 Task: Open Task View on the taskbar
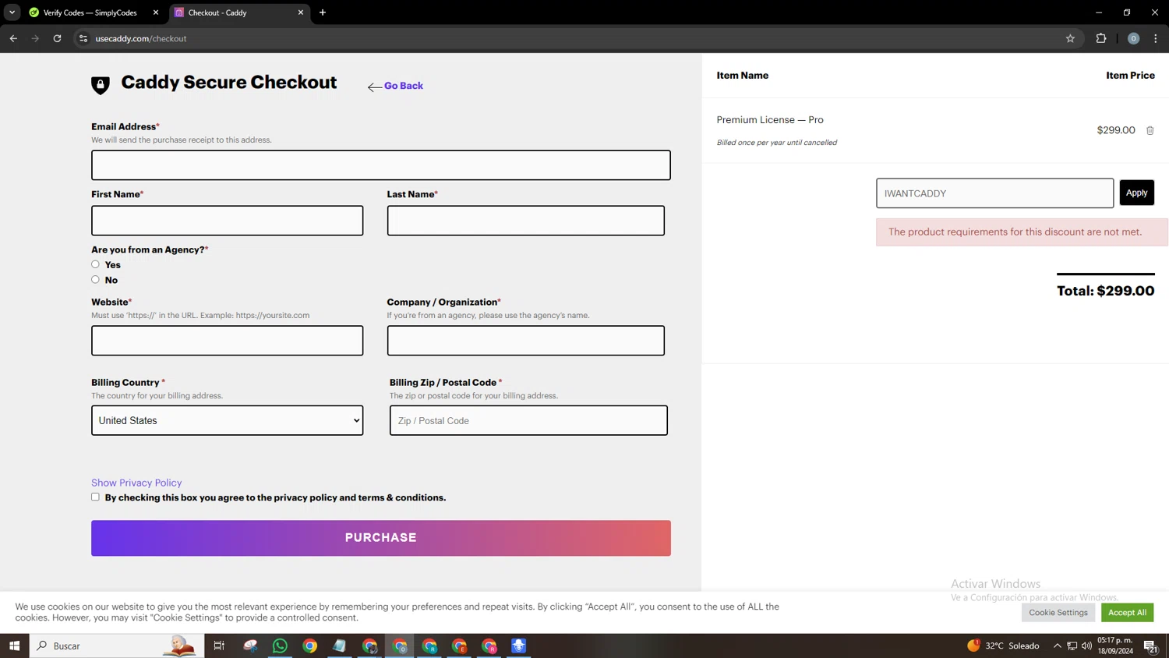219,646
